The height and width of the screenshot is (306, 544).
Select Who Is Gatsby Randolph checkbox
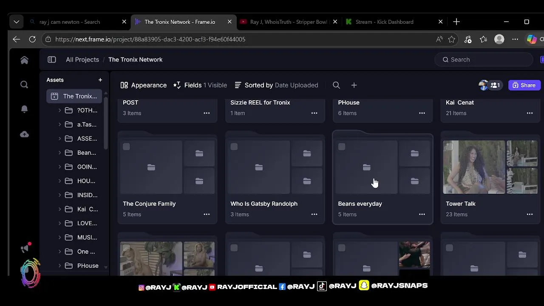234,147
